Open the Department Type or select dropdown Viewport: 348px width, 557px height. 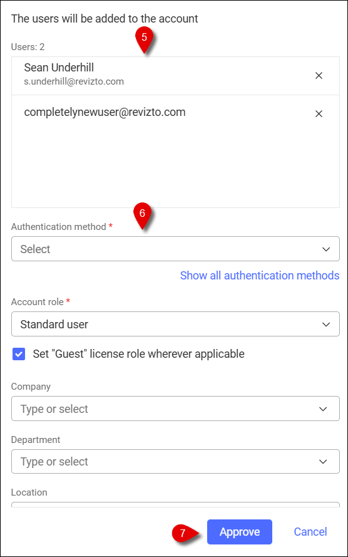pyautogui.click(x=175, y=461)
